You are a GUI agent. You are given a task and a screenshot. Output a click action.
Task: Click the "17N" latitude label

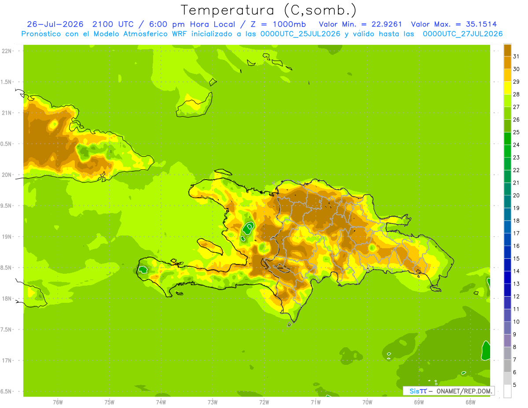(x=7, y=360)
